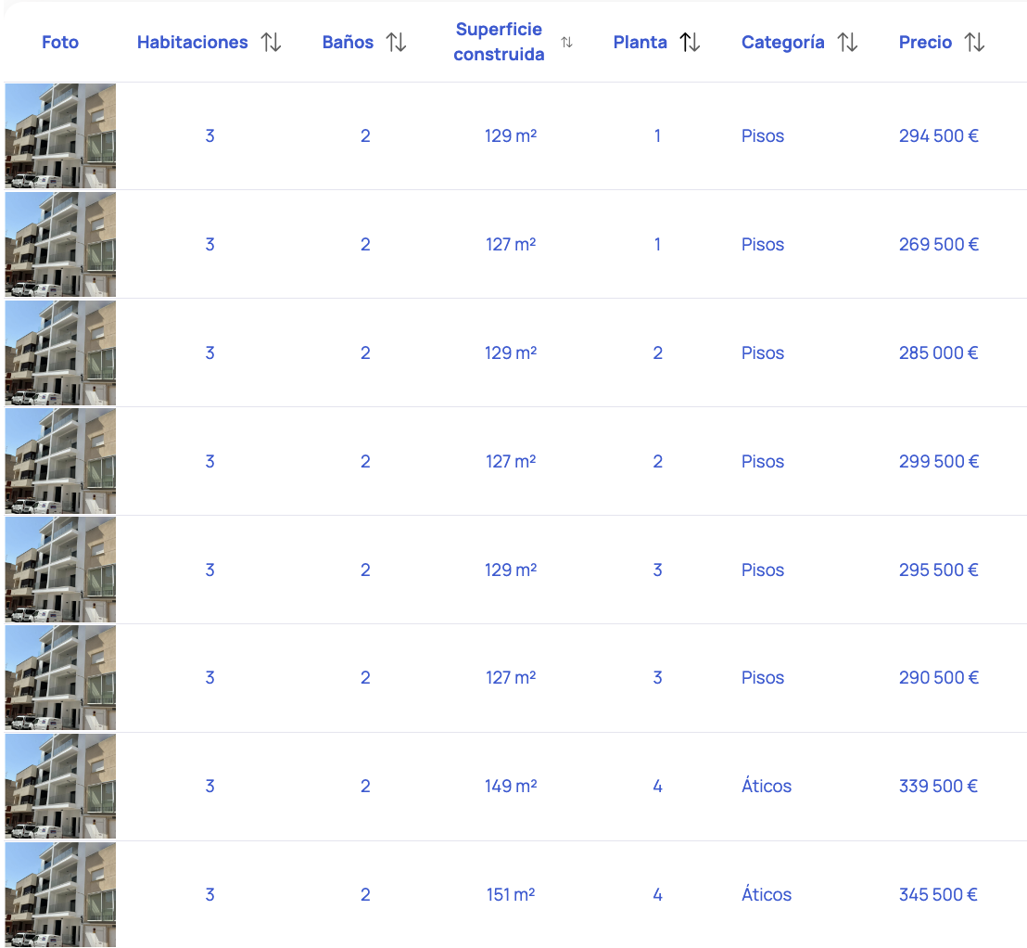This screenshot has height=948, width=1027.
Task: Click Planta value 2 in 285 000 € row
Action: tap(657, 353)
